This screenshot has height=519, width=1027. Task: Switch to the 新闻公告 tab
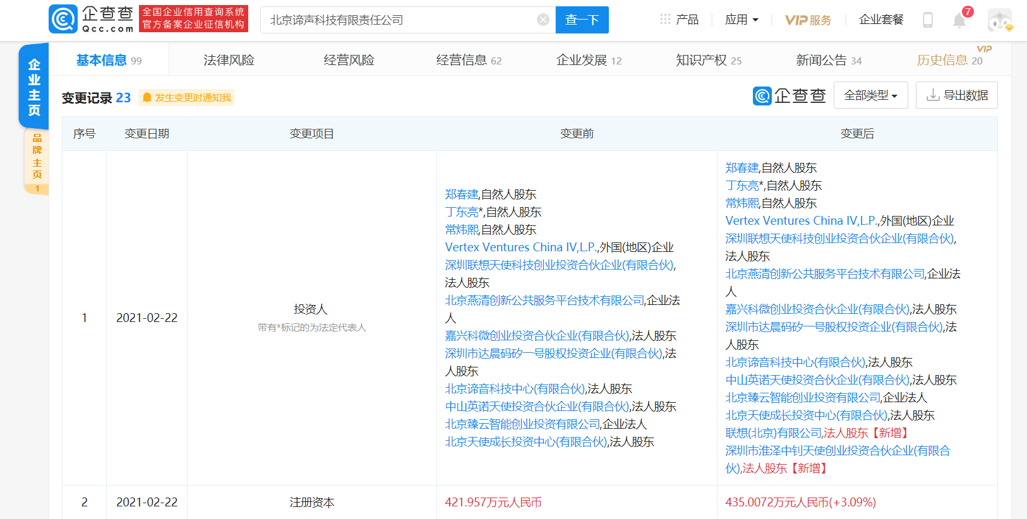pos(829,60)
